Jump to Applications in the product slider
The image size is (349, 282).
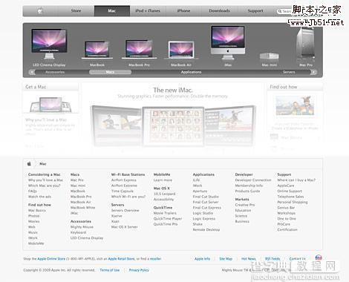(191, 72)
